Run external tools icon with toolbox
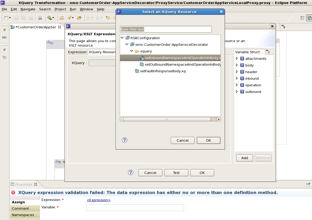Image resolution: width=312 pixels, height=220 pixels. click(49, 18)
